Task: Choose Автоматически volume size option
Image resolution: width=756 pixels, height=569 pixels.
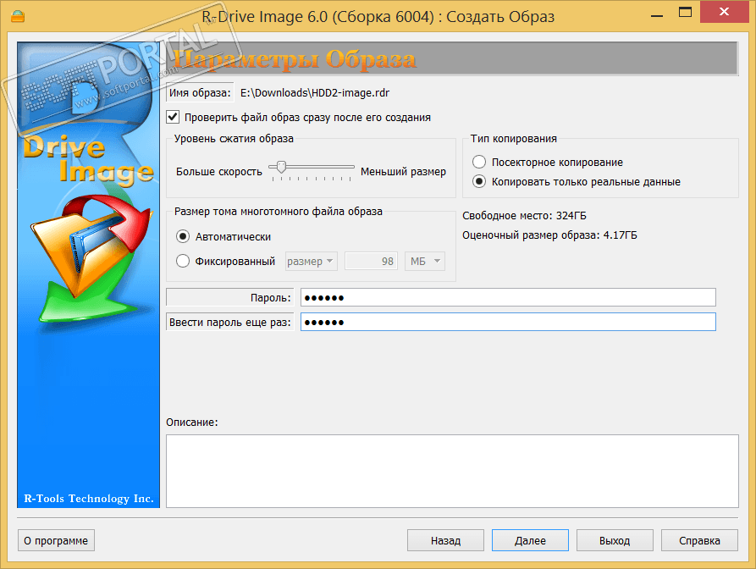Action: 183,236
